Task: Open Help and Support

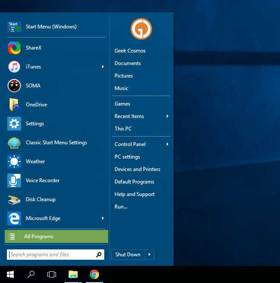Action: pyautogui.click(x=134, y=194)
